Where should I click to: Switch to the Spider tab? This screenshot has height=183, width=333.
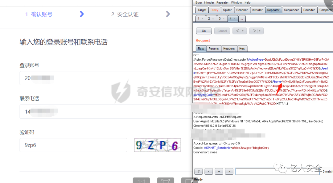[227, 10]
